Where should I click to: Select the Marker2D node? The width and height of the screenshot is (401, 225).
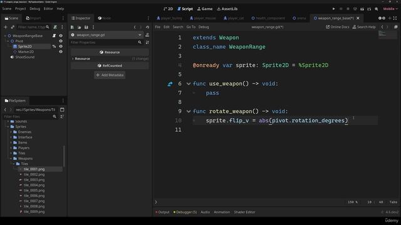26,52
